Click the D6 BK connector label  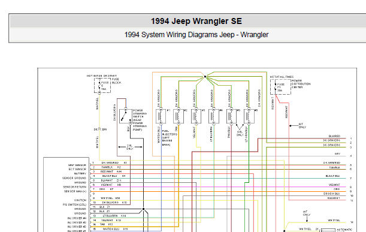coord(100,129)
